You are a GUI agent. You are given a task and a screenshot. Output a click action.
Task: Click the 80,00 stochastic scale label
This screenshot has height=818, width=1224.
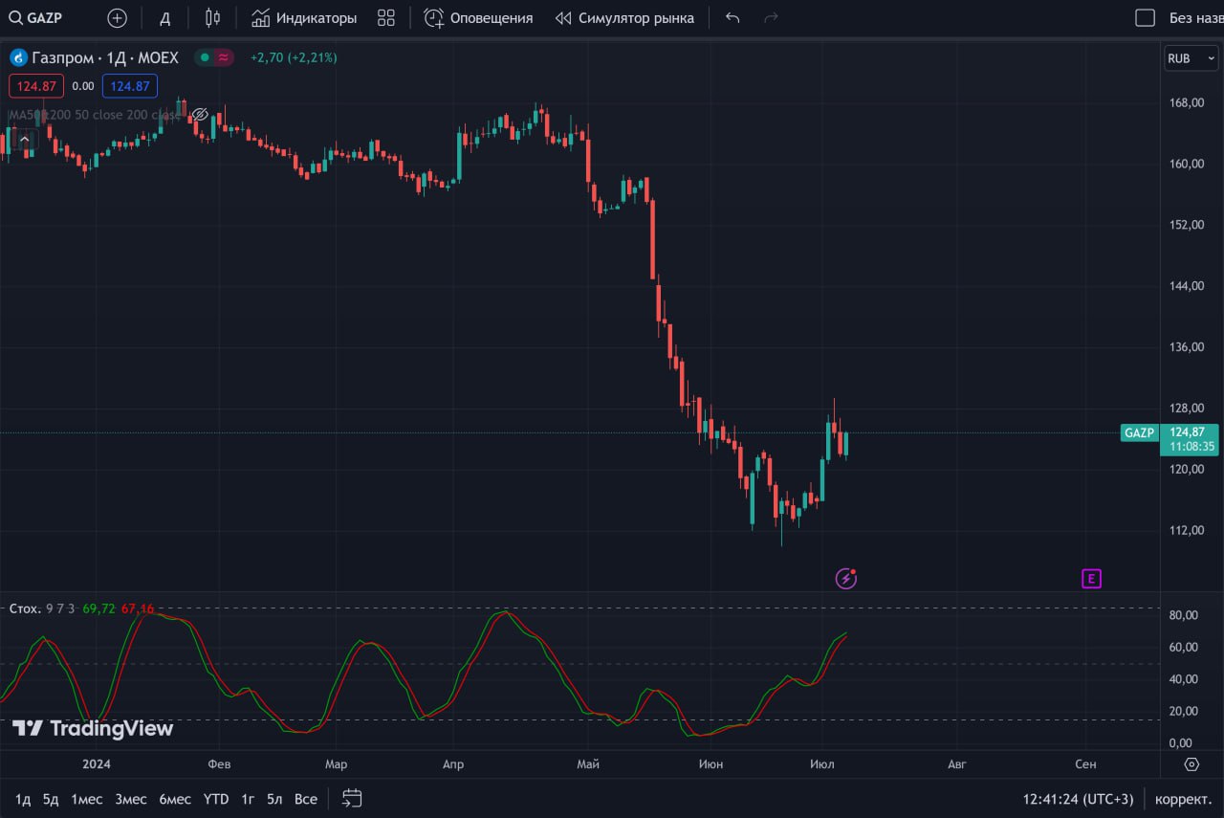1183,615
